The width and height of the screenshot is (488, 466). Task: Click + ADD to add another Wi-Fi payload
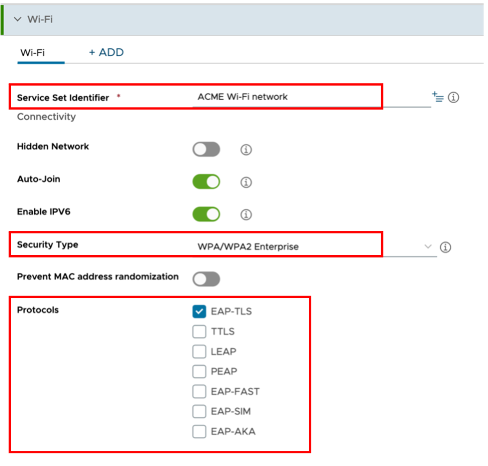point(106,52)
